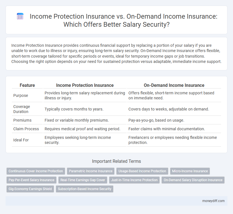Click the Just-in-Time Income Protection chip
233x214 pixels.
coord(134,180)
